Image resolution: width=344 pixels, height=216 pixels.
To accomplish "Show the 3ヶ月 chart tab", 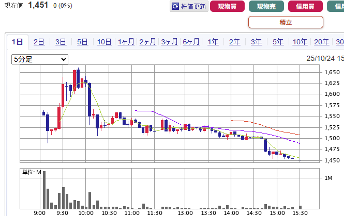I will point(169,42).
